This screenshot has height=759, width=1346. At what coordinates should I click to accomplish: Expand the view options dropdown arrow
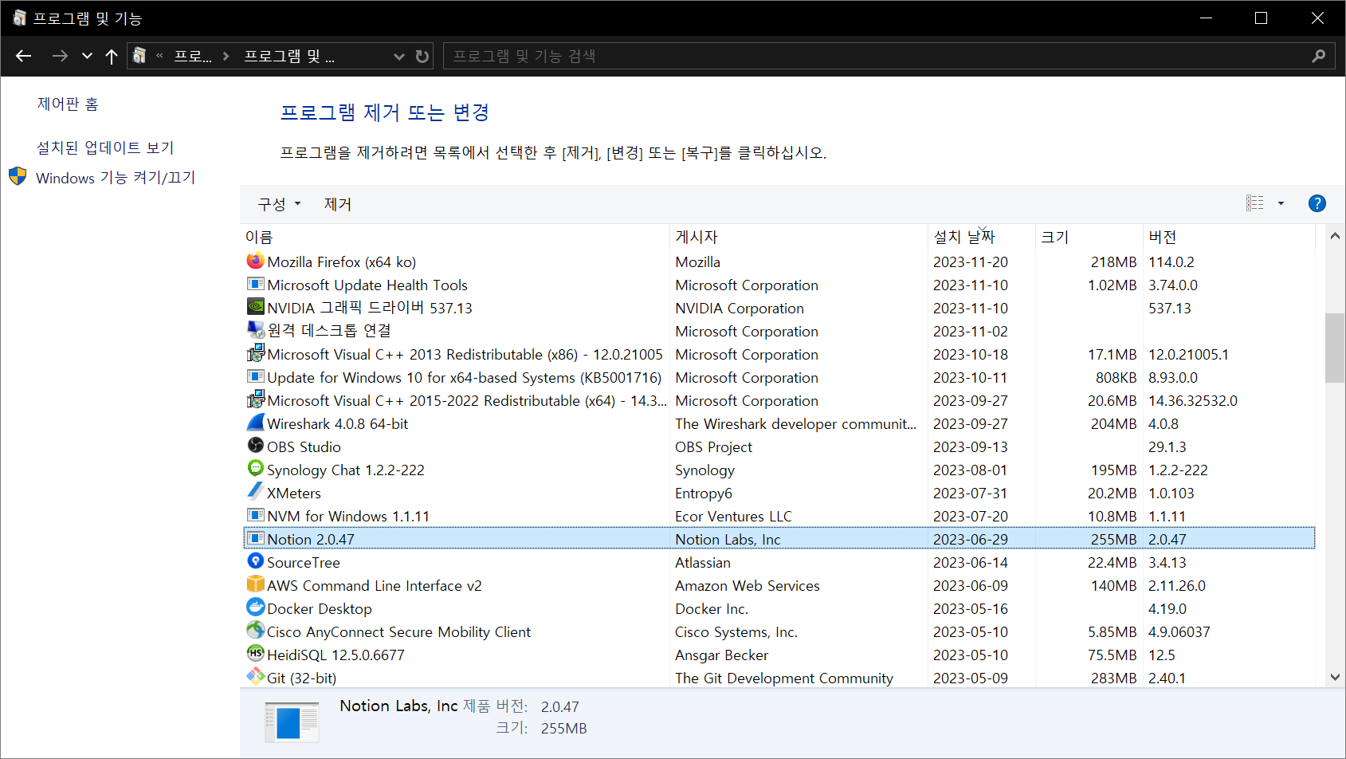point(1281,203)
